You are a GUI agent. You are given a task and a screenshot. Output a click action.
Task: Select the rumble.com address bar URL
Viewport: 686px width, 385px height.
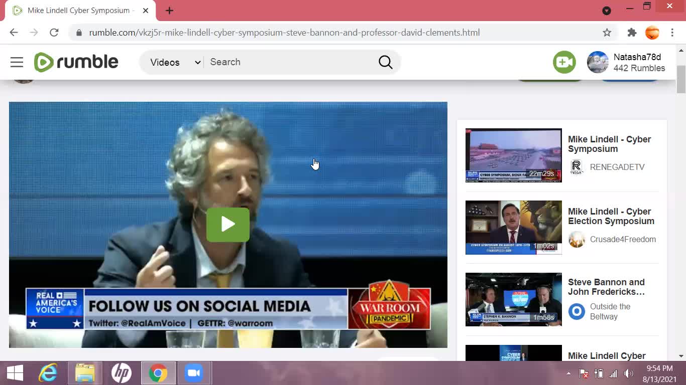click(284, 33)
